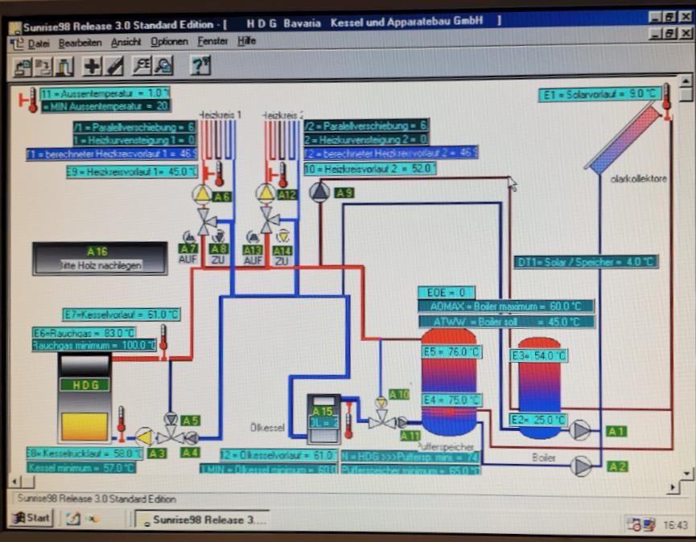Click the yellow pump symbol above label A3
Image resolution: width=696 pixels, height=542 pixels.
[x=145, y=437]
